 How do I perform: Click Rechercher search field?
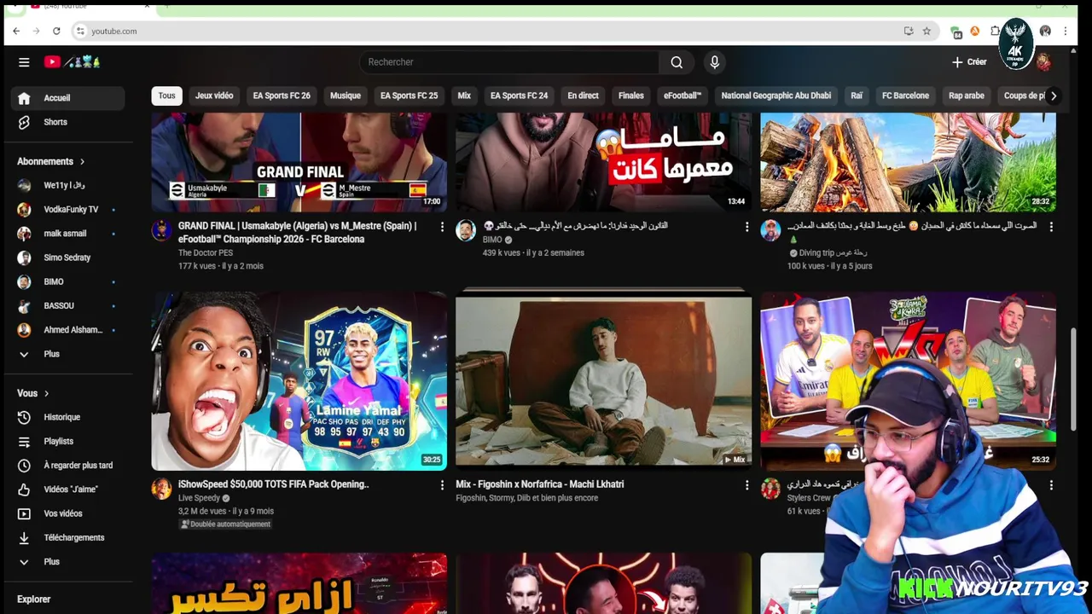(x=509, y=62)
